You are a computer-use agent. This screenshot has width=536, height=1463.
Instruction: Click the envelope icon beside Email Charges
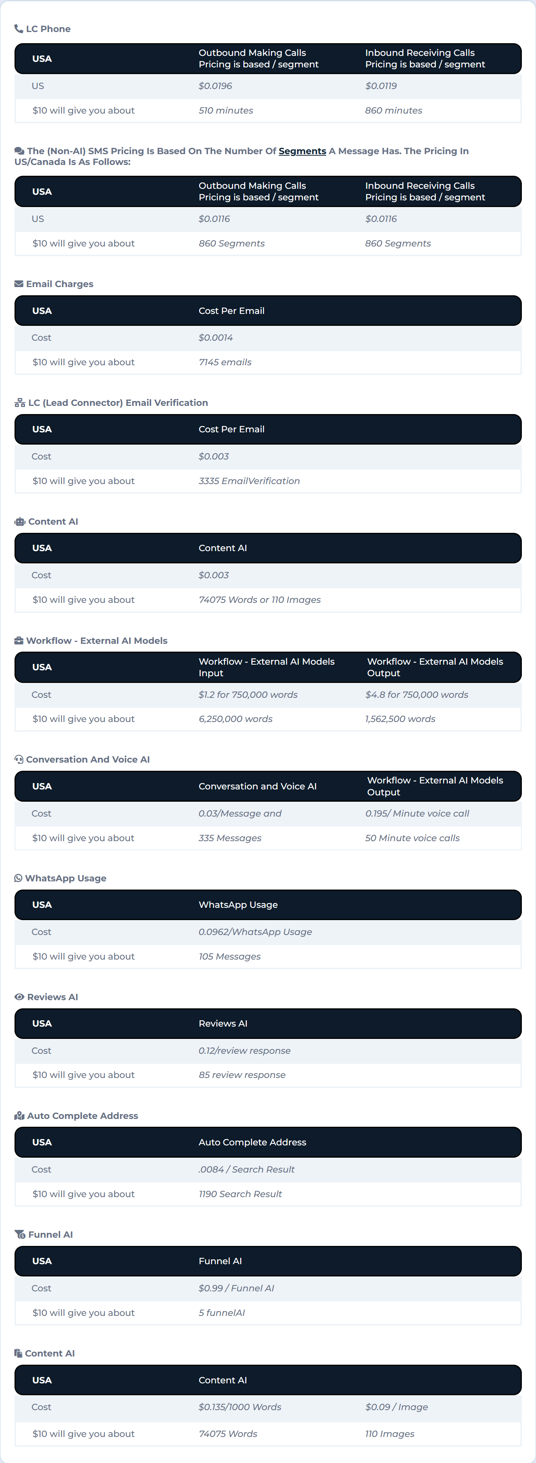[x=19, y=284]
